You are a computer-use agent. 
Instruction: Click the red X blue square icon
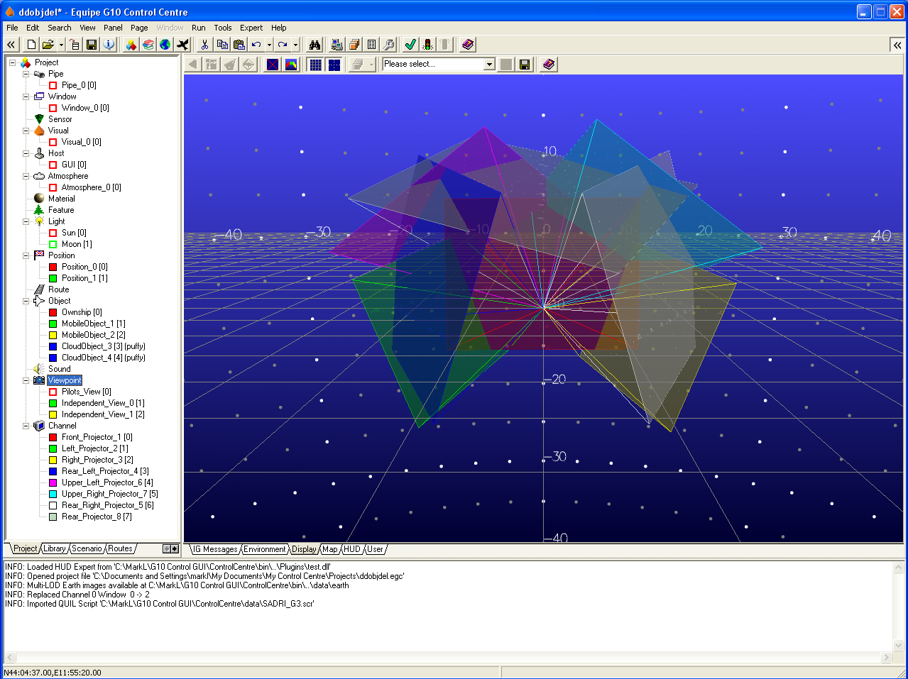(273, 65)
